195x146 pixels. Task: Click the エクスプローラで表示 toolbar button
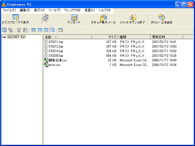point(15,19)
